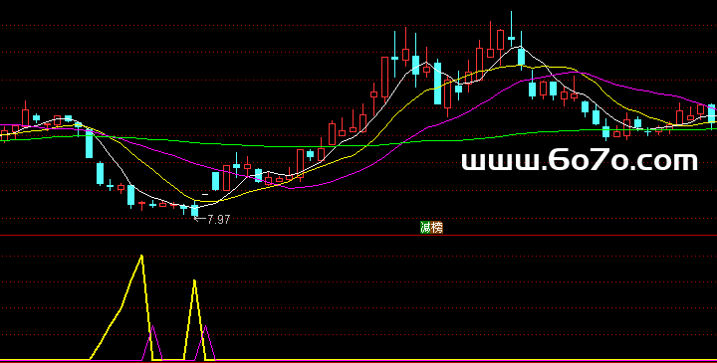
Task: Select the lowest cyan candle near 7.97
Action: [195, 210]
